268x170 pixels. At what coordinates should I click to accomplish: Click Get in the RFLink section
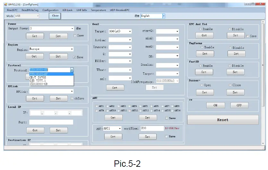click(35, 99)
